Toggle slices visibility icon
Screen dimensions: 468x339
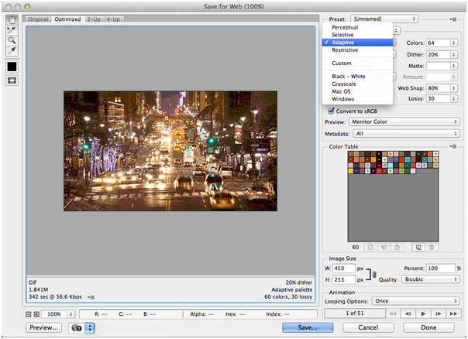coord(13,81)
